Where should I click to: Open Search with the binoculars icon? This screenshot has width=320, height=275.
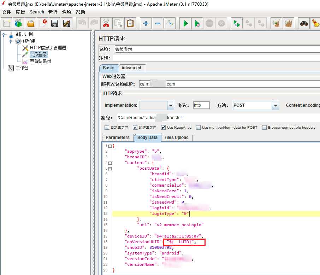304,23
